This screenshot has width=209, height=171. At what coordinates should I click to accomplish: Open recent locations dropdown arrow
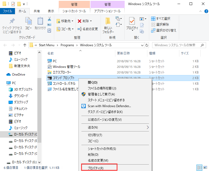pyautogui.click(x=19, y=45)
